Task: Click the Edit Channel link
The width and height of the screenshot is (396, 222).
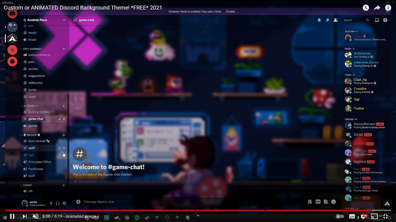Action: [x=85, y=181]
